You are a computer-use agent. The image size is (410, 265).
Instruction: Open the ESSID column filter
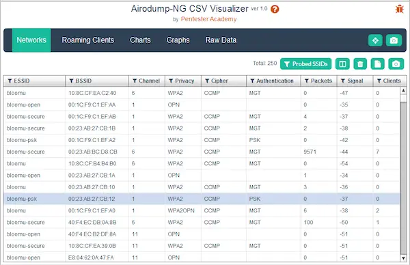(x=10, y=81)
